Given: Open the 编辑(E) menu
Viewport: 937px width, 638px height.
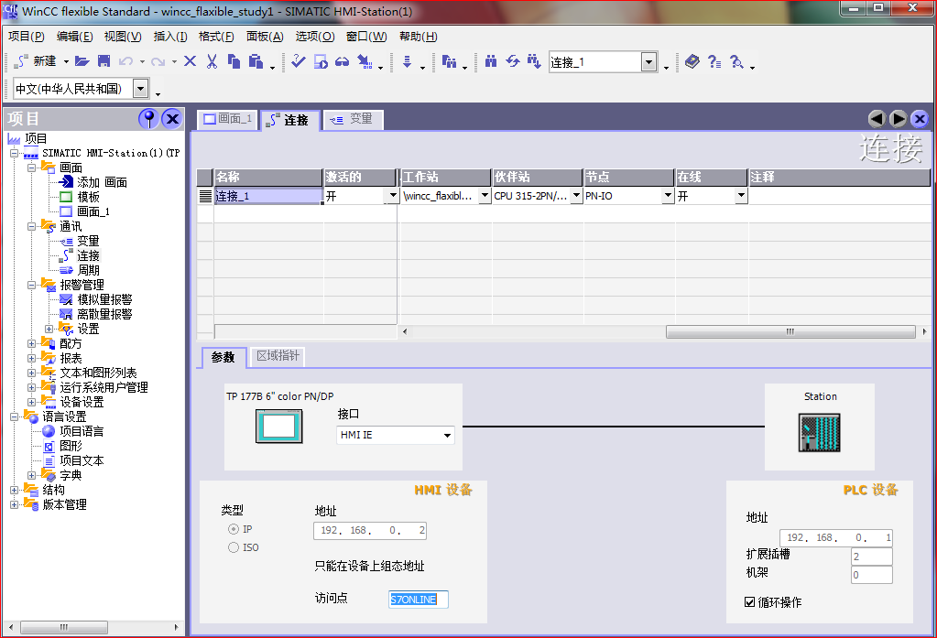Looking at the screenshot, I should pos(75,37).
